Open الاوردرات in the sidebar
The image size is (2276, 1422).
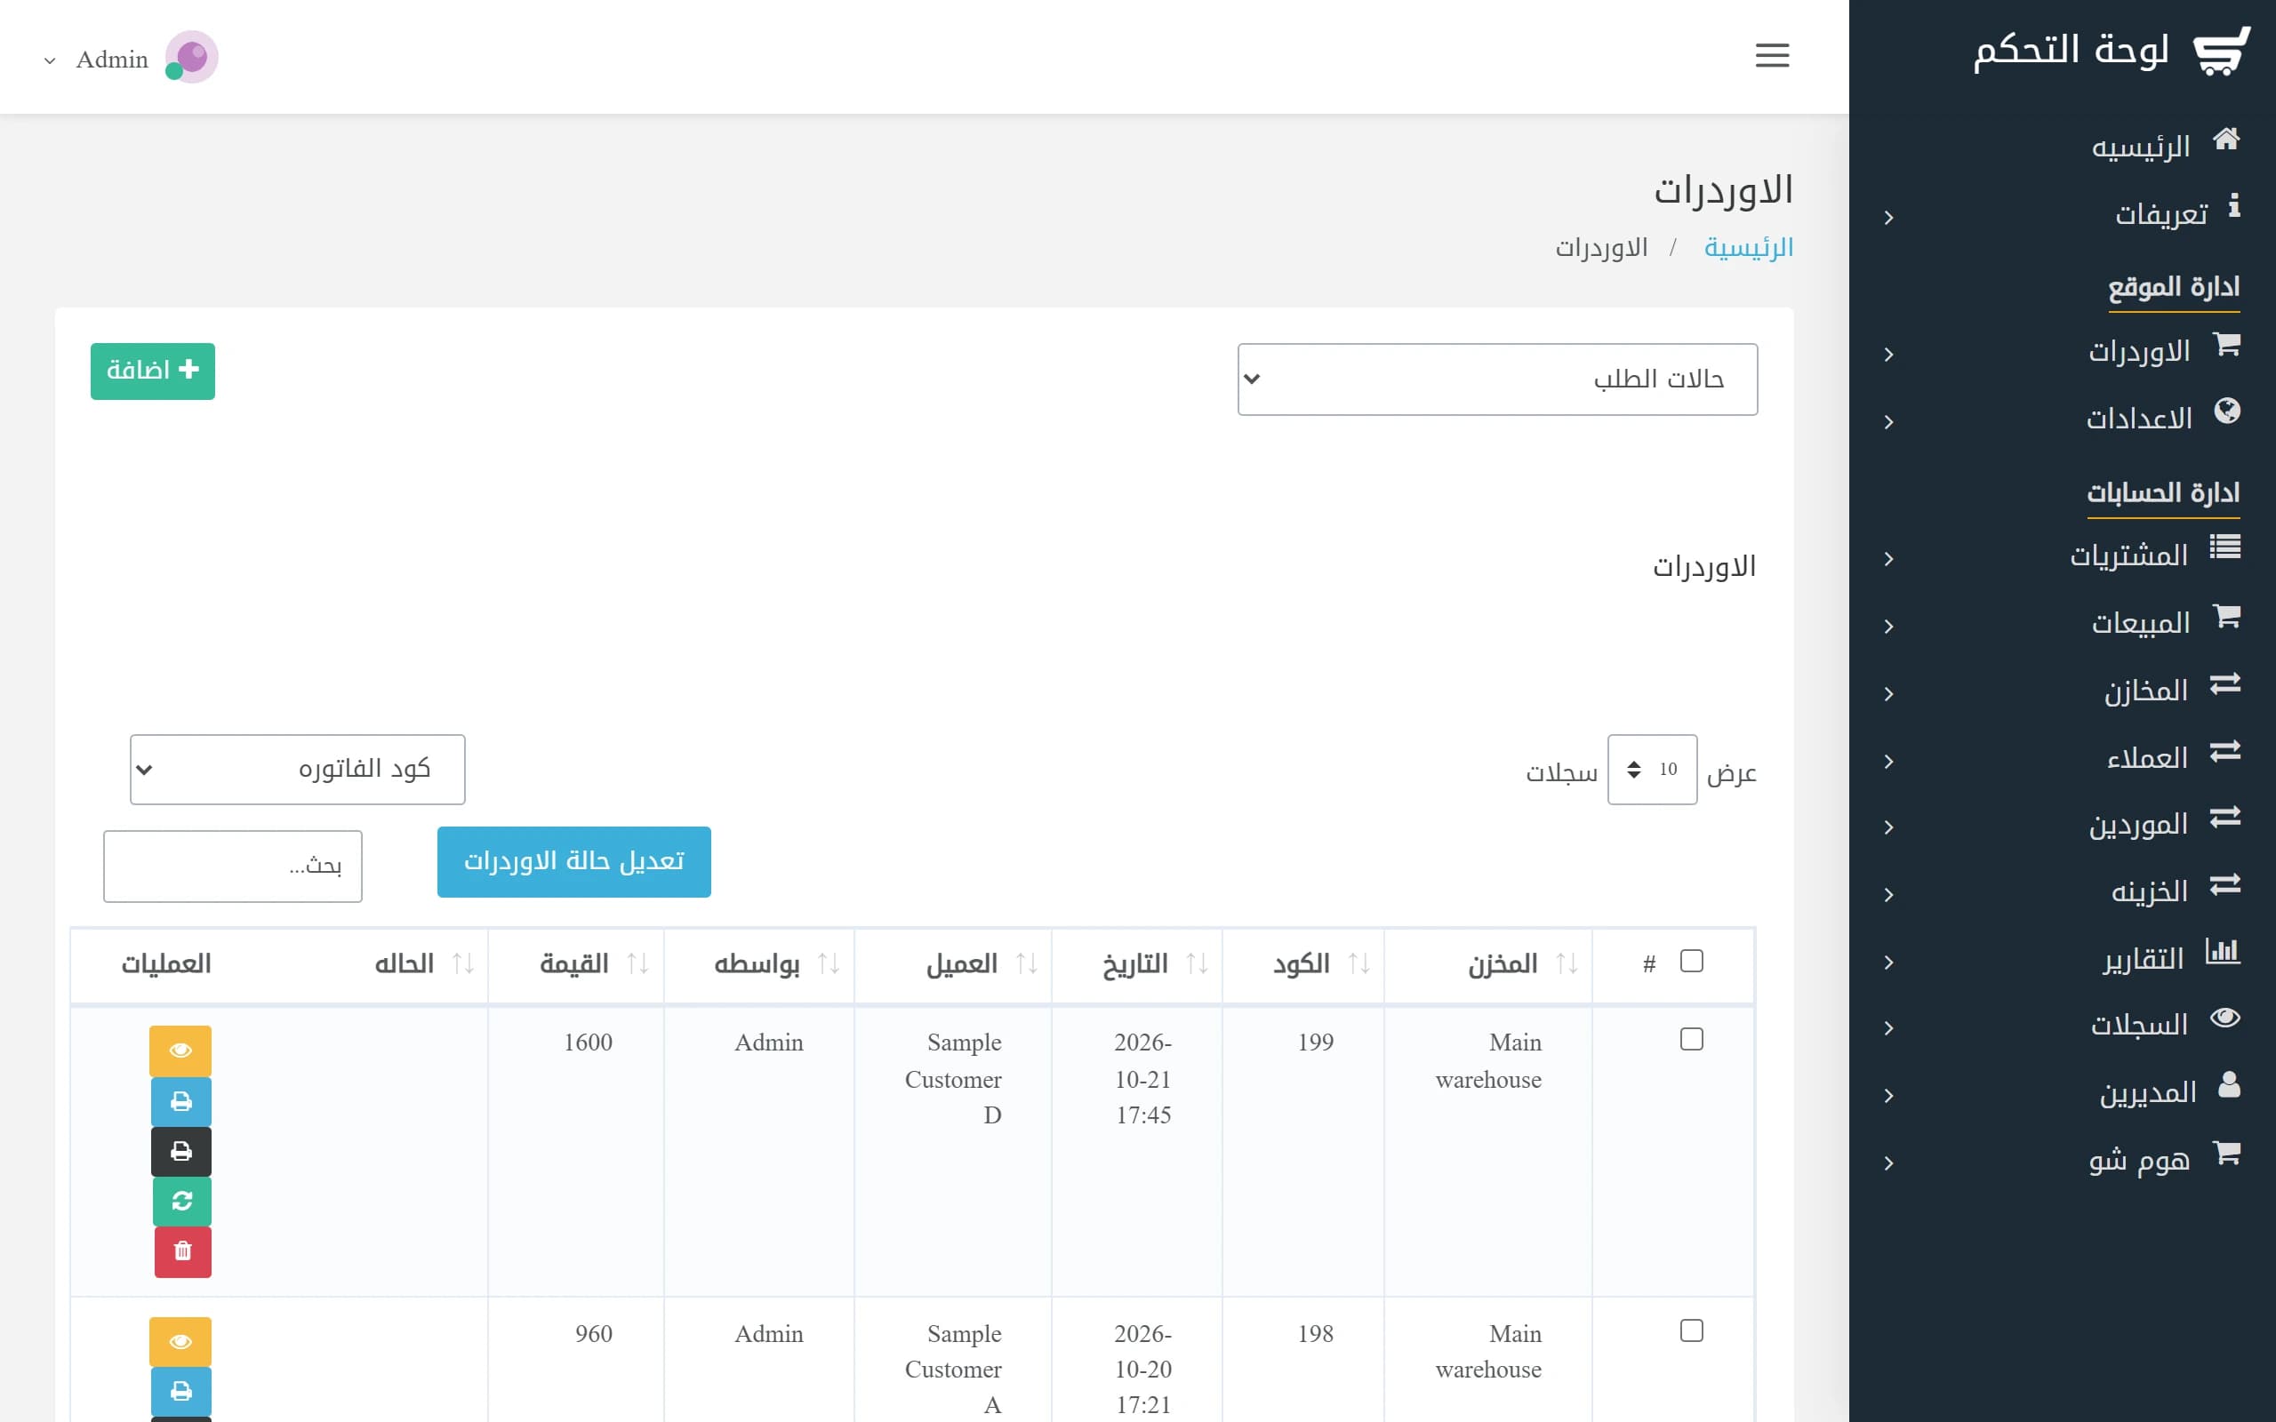point(2062,353)
